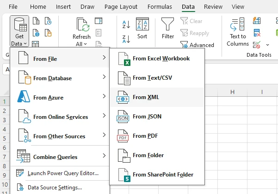
Task: Open Data Source Settings
Action: (60, 188)
